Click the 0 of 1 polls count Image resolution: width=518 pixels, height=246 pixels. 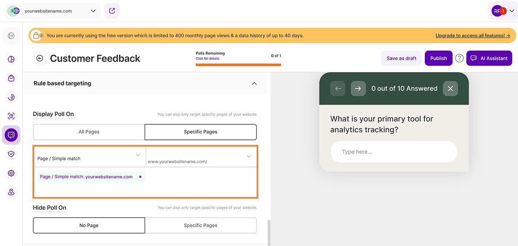tap(276, 56)
